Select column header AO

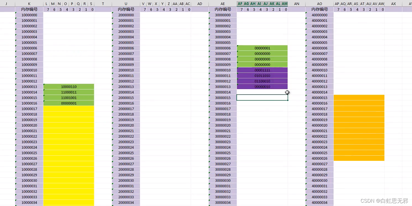tap(320, 4)
